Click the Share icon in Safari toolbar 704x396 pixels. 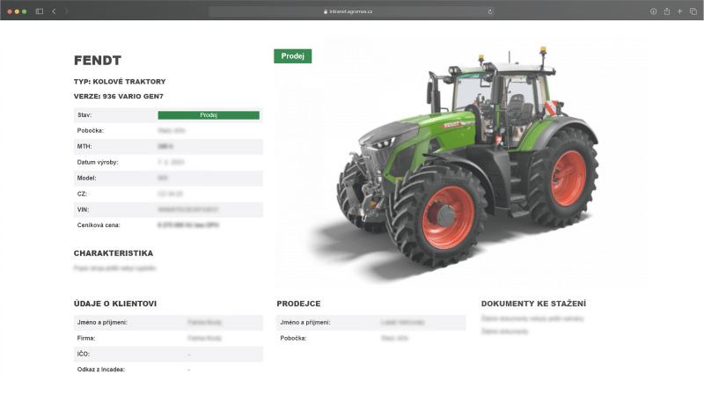[x=667, y=11]
